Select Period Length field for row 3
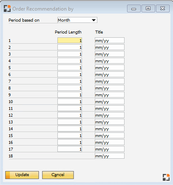The image size is (173, 185). pos(70,54)
